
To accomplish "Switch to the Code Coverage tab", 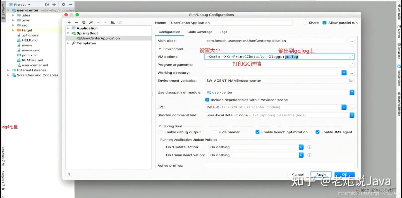I will (200, 32).
